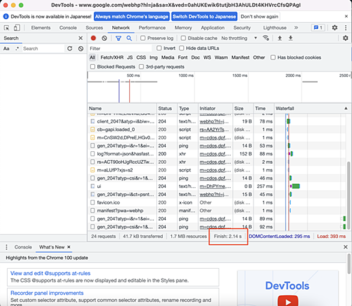Open View and edit @supports at-rules link
The image size is (352, 306).
click(50, 273)
